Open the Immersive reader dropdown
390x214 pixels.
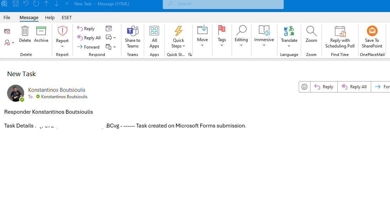(x=264, y=36)
